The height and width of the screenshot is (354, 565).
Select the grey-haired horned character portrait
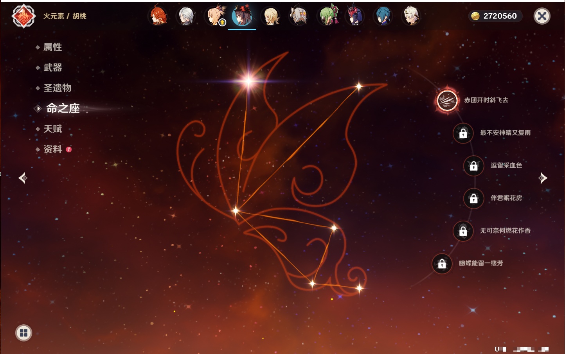pyautogui.click(x=299, y=16)
